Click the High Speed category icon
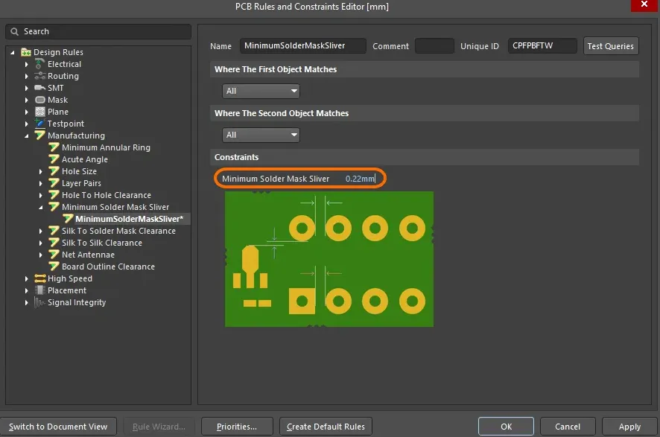The image size is (660, 437). click(40, 278)
